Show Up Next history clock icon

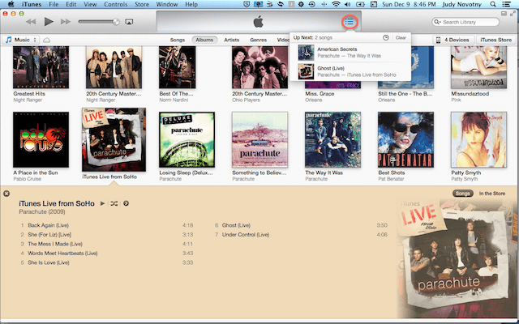click(386, 38)
